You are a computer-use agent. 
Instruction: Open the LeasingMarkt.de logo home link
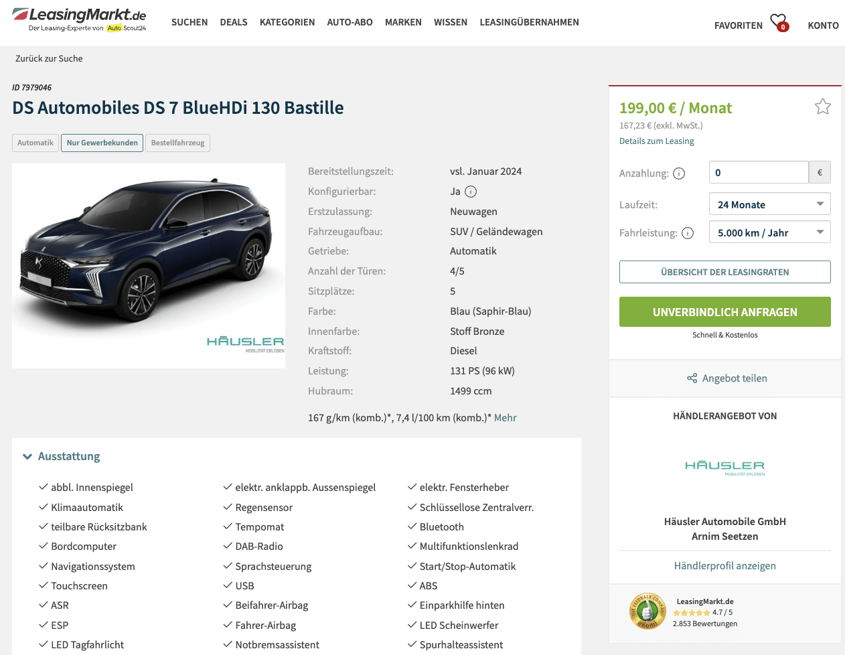point(79,19)
